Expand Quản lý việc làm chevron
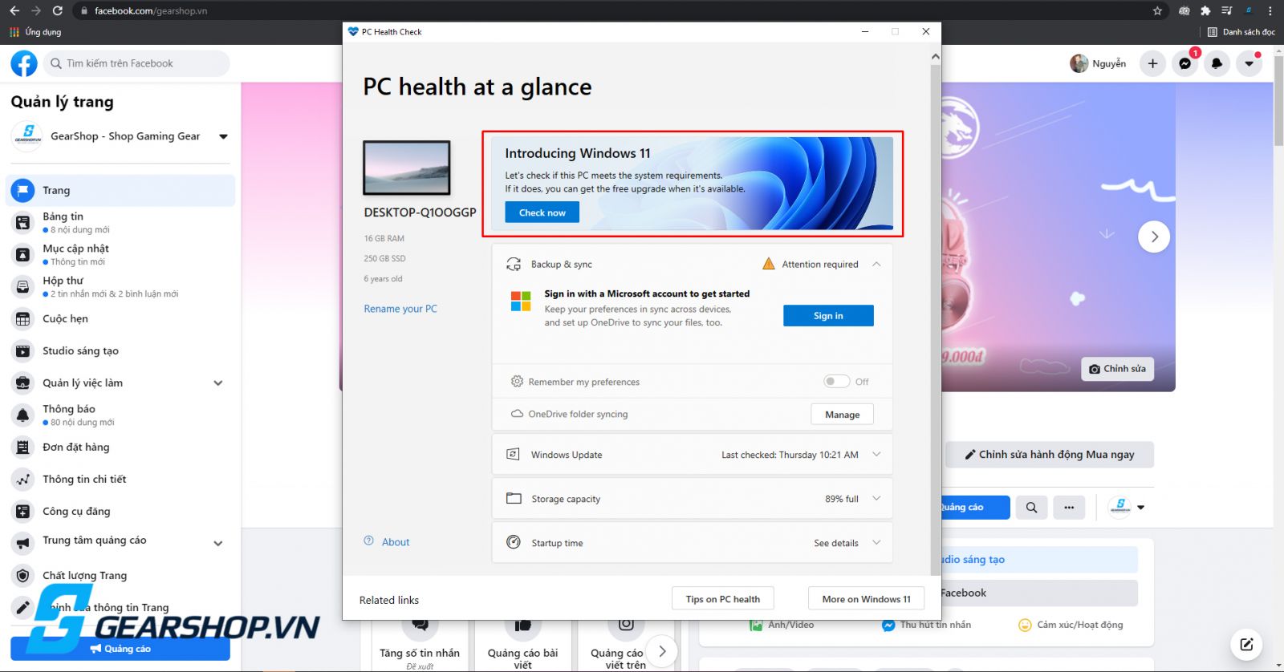 click(218, 383)
